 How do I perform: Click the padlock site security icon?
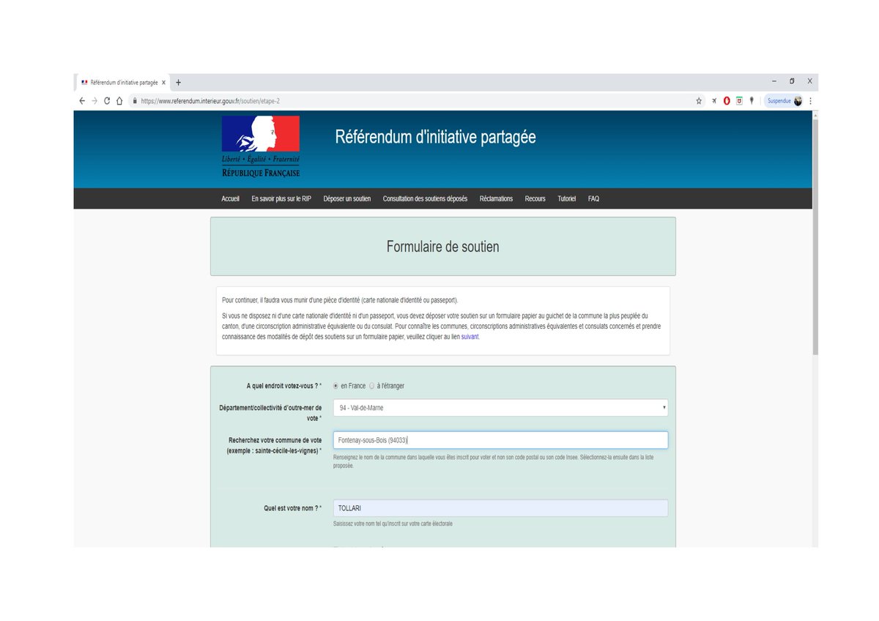pos(135,101)
